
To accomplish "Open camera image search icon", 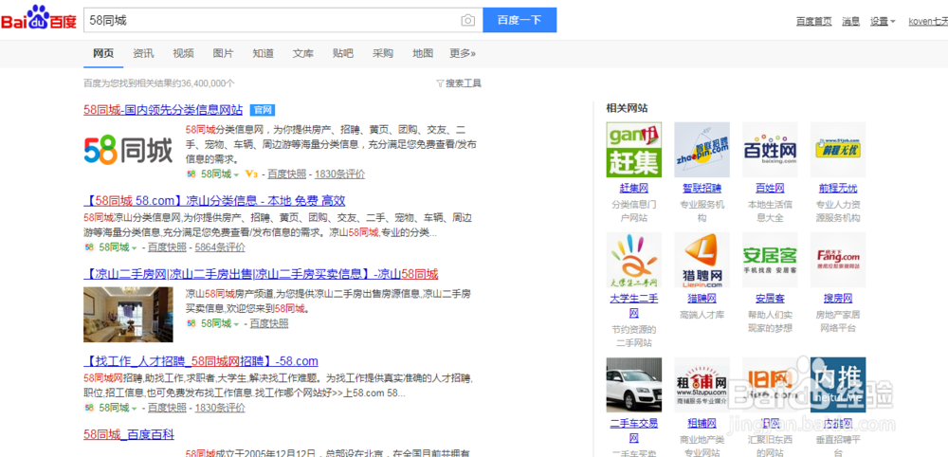I will 468,21.
